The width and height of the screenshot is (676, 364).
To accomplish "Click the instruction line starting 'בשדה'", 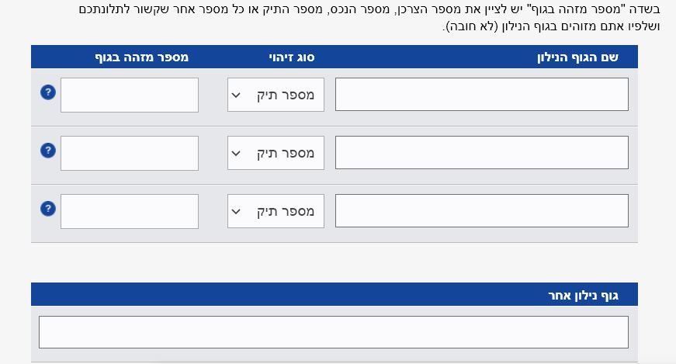I will (x=369, y=9).
